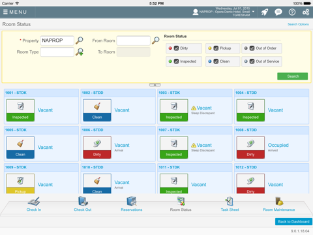Click the rocket quick launch icon

click(265, 12)
